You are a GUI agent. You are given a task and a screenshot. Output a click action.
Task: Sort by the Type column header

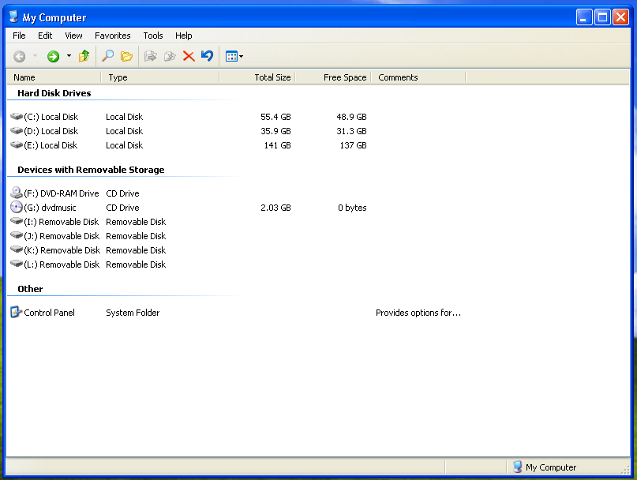160,77
